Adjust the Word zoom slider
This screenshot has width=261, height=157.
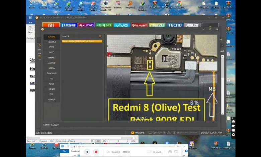pyautogui.click(x=118, y=141)
